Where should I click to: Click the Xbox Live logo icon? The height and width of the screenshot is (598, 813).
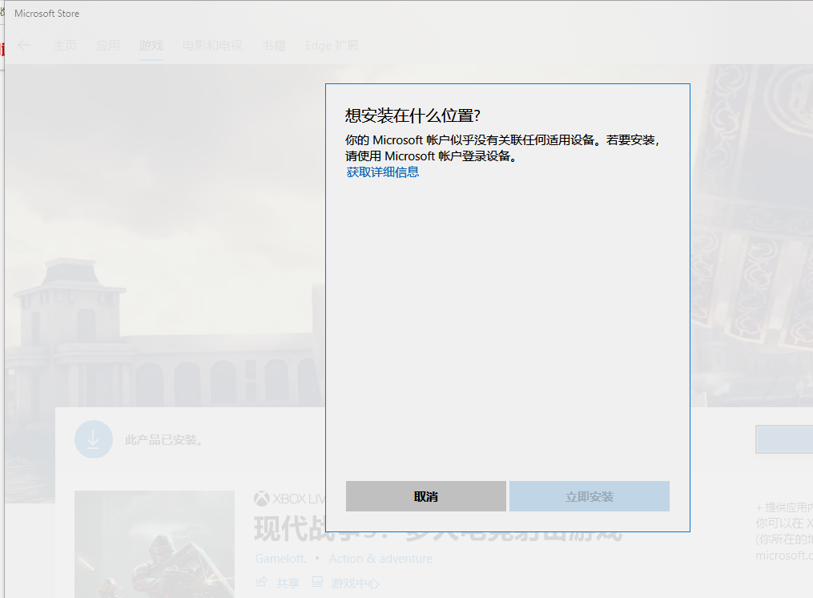262,499
